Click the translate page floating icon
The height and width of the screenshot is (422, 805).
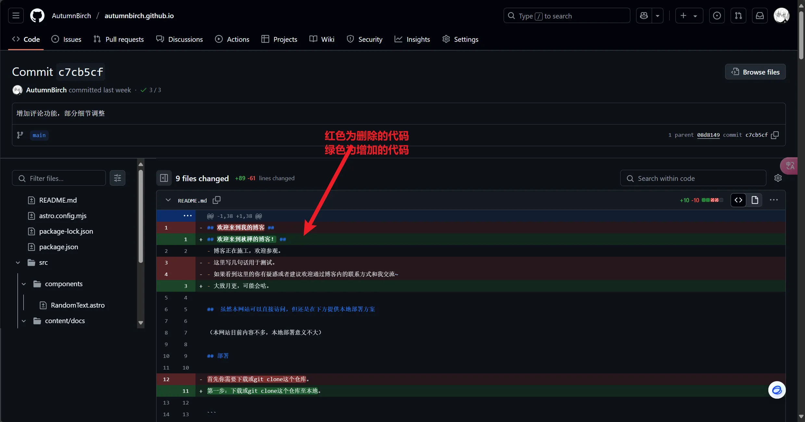pyautogui.click(x=790, y=166)
